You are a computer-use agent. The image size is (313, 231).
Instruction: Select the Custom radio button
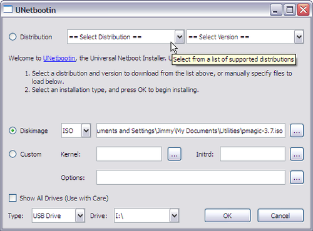13,154
